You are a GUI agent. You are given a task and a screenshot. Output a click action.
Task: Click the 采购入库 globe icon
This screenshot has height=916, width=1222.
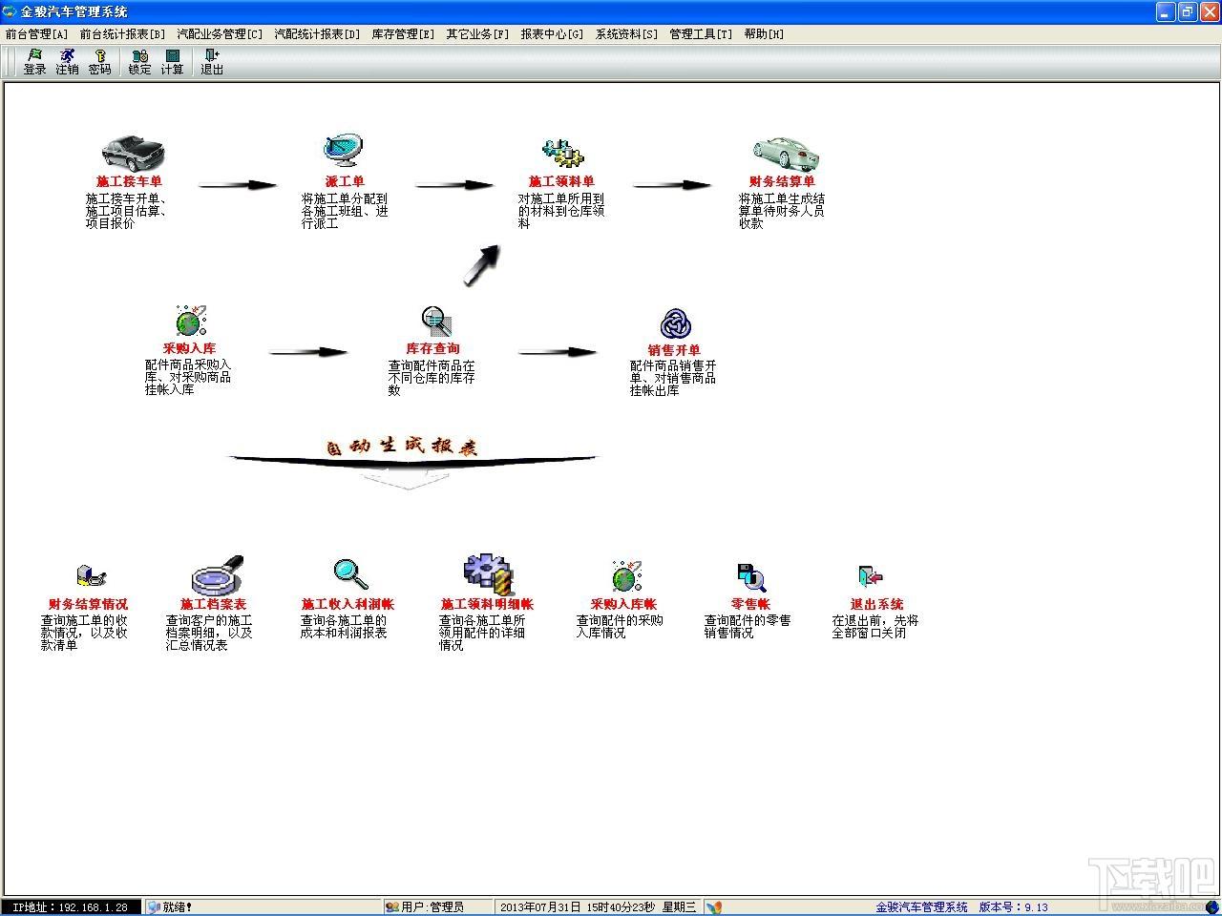pos(191,322)
